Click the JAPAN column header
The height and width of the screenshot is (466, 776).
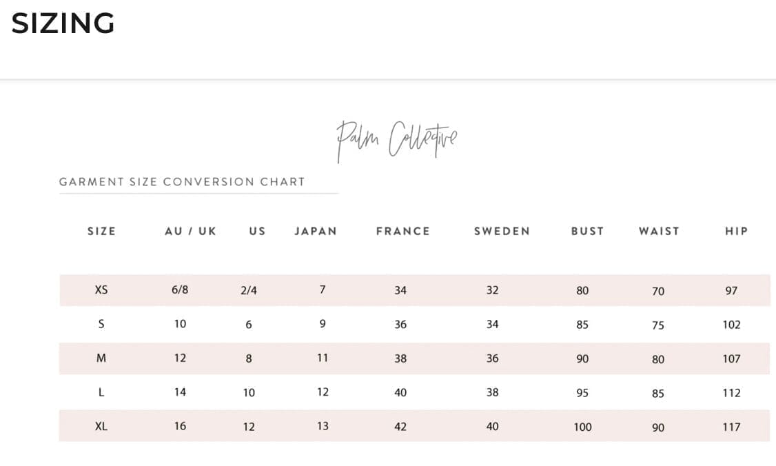tap(316, 231)
